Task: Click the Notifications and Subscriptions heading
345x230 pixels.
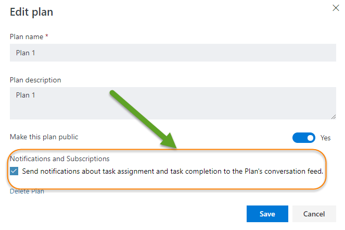Action: (x=60, y=159)
